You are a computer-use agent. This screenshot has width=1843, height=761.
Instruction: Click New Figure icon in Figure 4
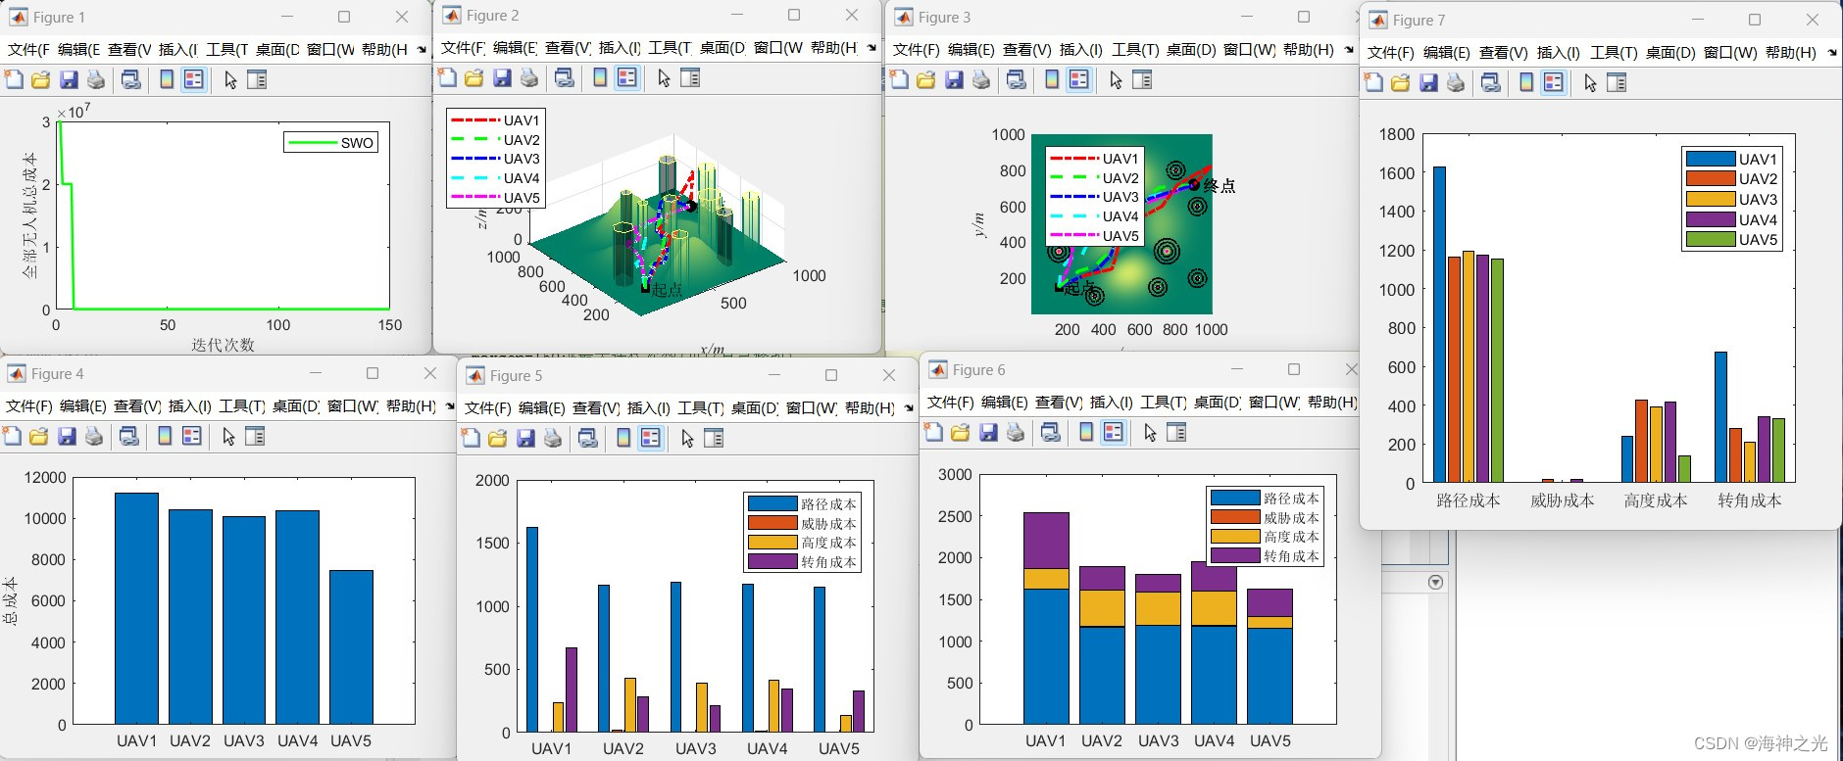pos(12,436)
